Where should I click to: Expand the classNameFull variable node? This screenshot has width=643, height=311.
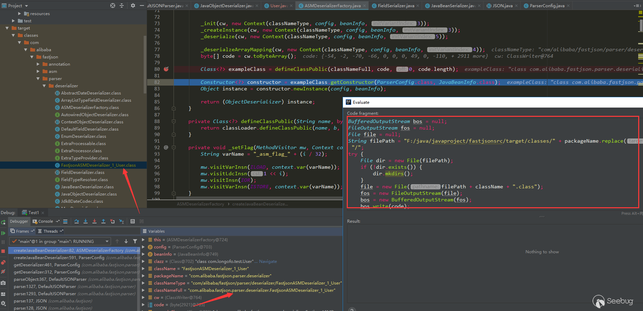144,290
